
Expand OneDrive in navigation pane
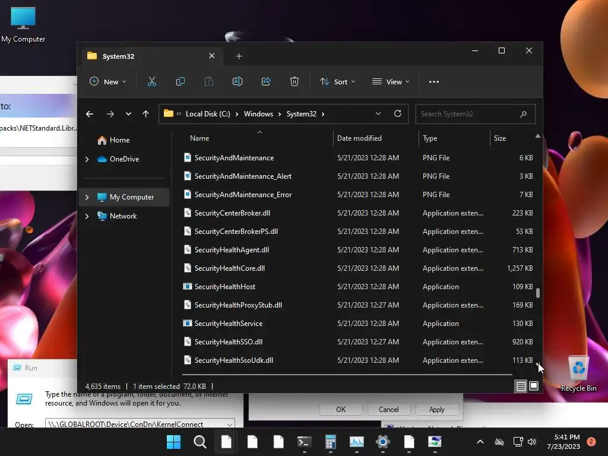click(x=87, y=159)
